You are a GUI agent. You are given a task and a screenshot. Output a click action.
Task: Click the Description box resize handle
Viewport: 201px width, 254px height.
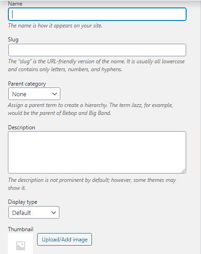point(183,171)
